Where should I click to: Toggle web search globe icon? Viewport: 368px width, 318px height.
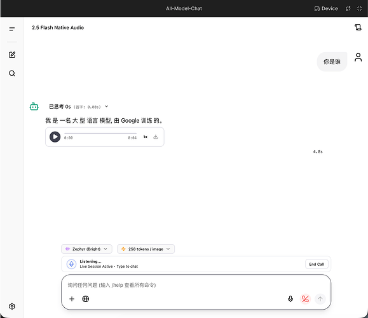86,299
